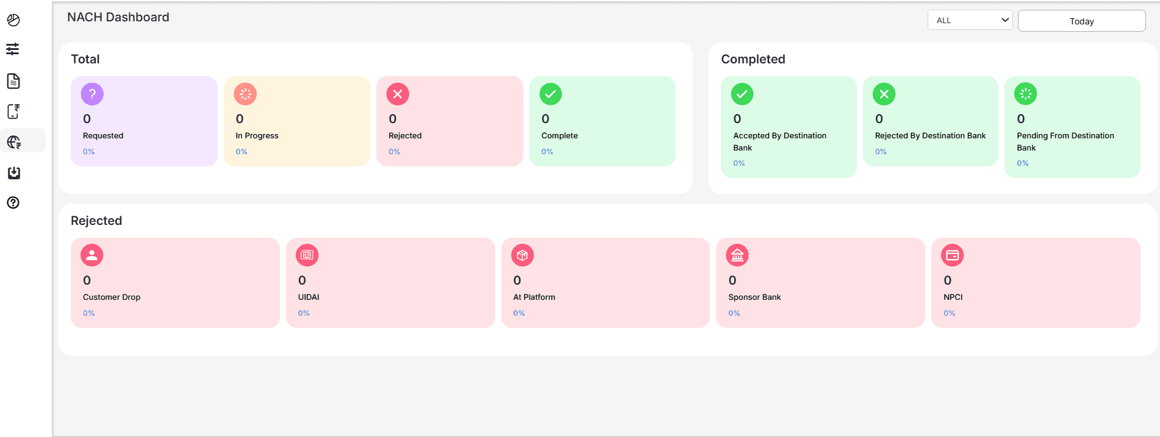Viewport: 1160px width, 437px height.
Task: Expand the ALL filter dropdown
Action: (x=970, y=20)
